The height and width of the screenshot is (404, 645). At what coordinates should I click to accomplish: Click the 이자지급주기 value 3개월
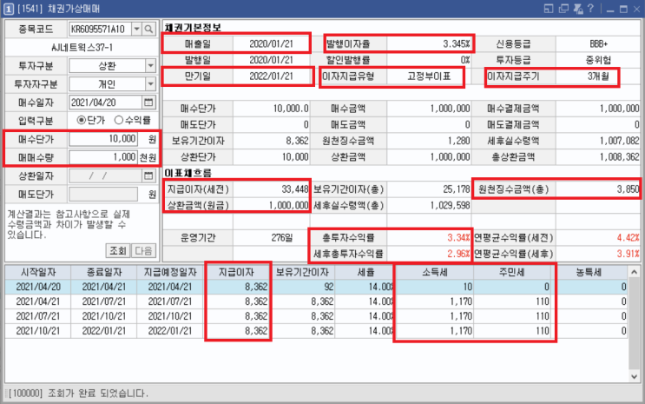(598, 76)
